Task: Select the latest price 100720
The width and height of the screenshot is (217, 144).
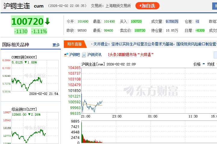Action: 27,21
